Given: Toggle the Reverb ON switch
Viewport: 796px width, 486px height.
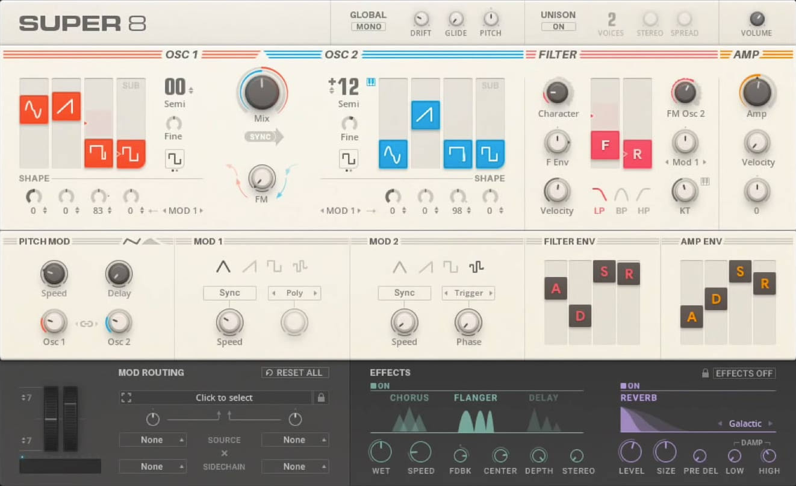Looking at the screenshot, I should (630, 386).
